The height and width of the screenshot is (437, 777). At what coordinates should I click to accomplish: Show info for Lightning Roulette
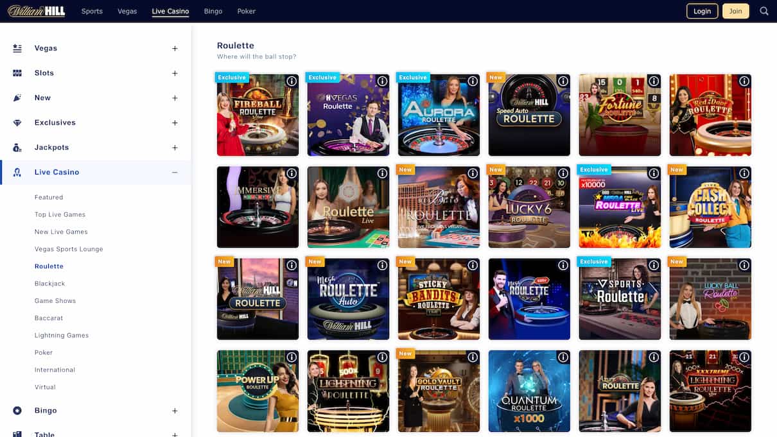click(x=382, y=357)
